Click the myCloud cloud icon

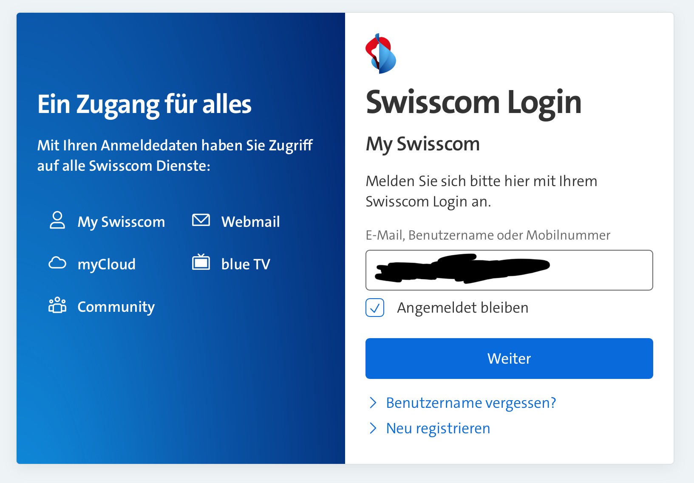point(57,263)
